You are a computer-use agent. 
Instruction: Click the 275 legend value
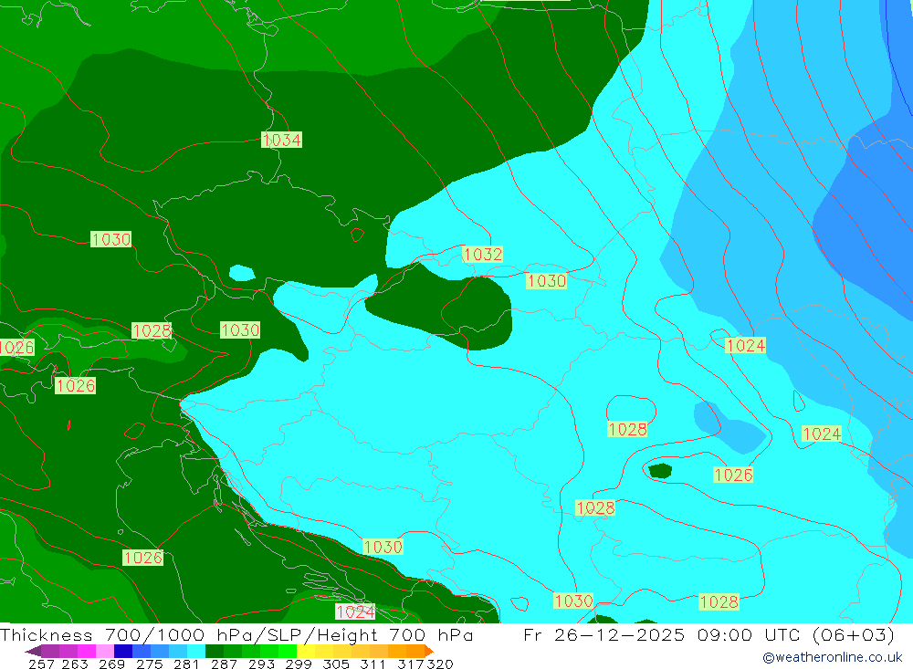click(149, 664)
